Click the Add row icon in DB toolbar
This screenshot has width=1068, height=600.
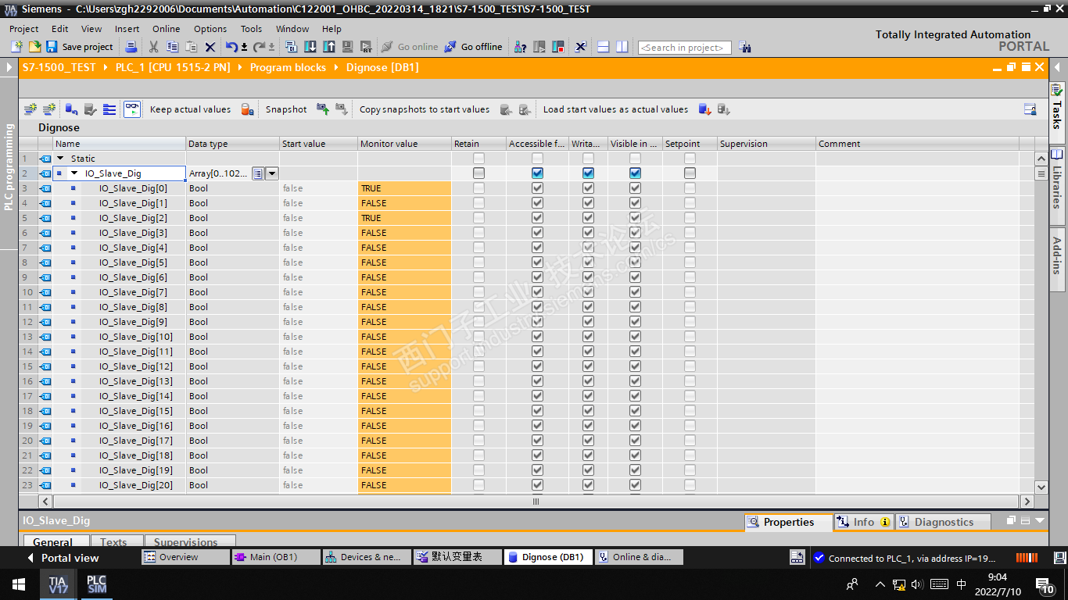coord(49,109)
